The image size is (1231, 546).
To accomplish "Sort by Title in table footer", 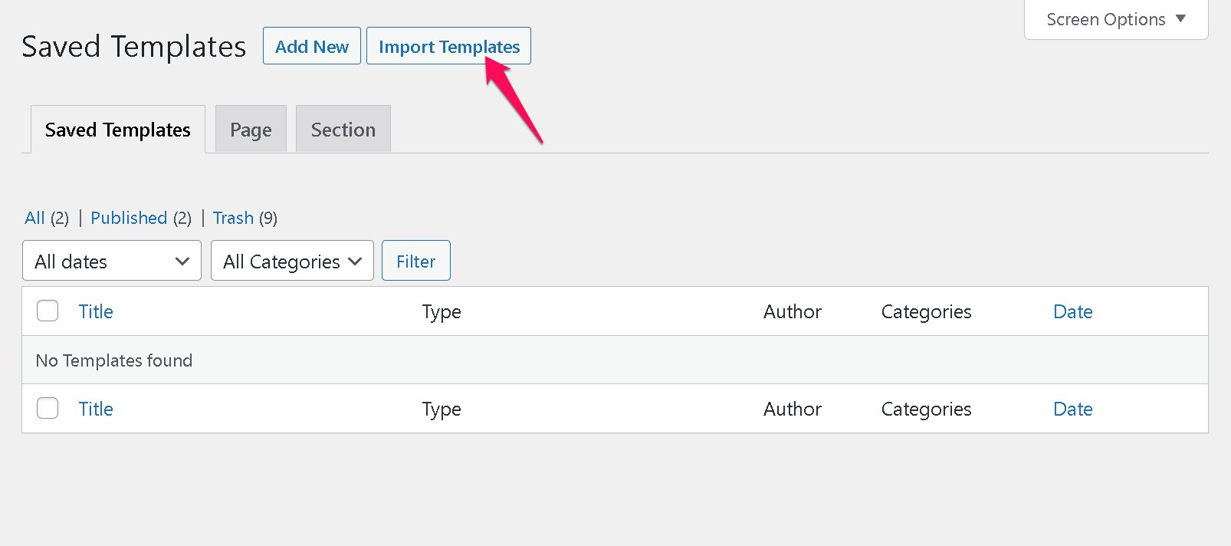I will pyautogui.click(x=96, y=409).
